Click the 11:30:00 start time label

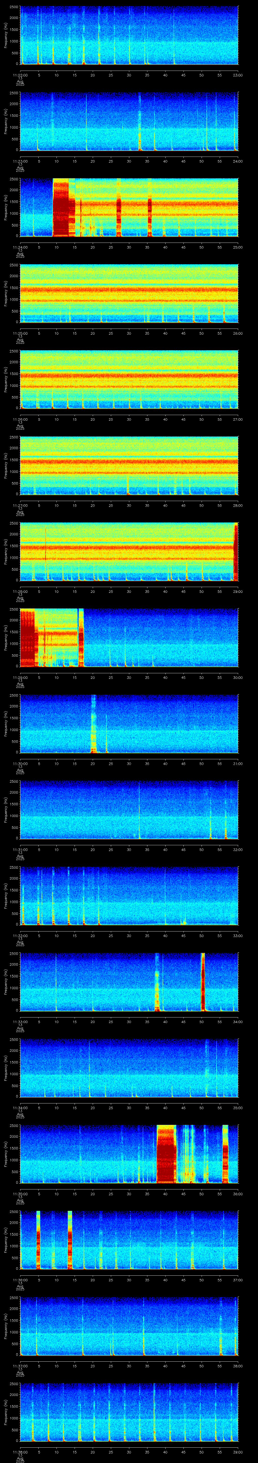(20, 763)
